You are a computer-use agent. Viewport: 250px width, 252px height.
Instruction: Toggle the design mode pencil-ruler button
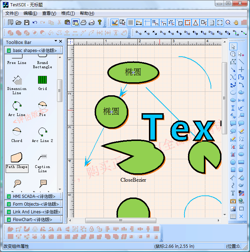pyautogui.click(x=115, y=22)
